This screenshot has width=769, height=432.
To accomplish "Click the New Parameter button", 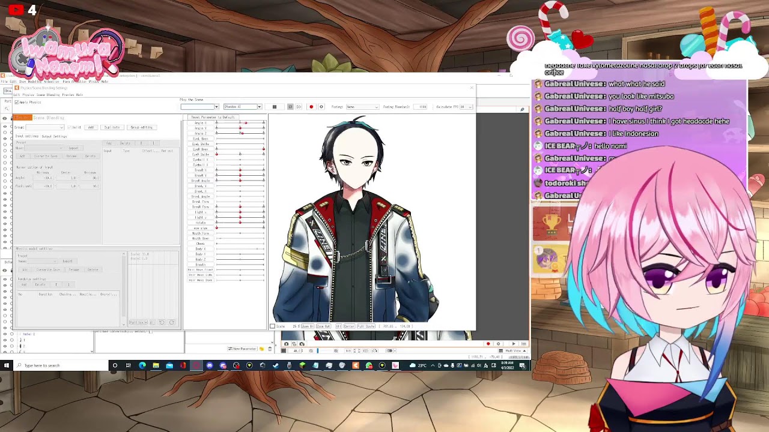I will pos(242,349).
